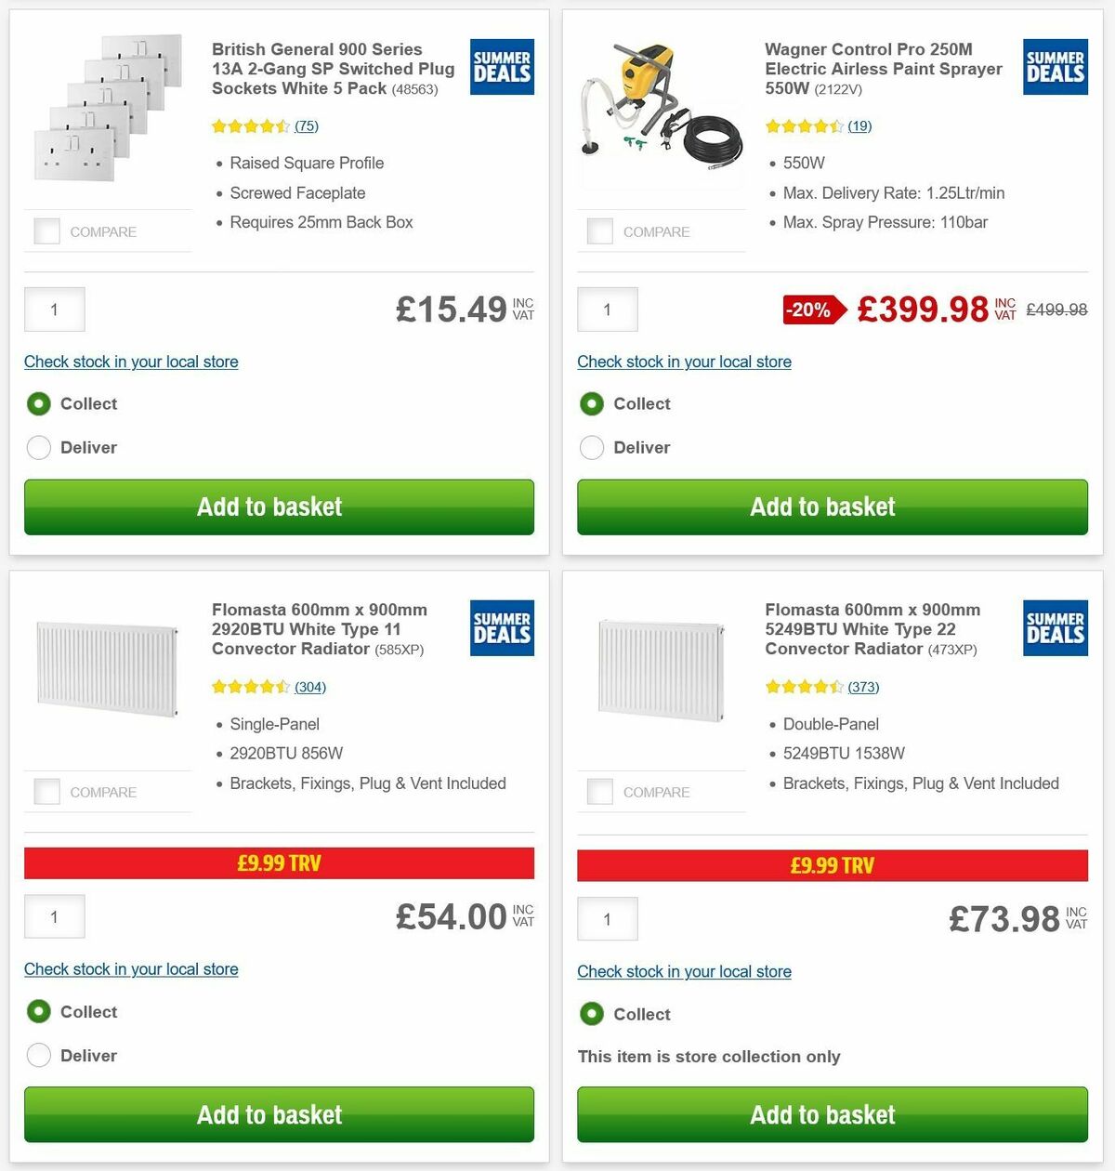This screenshot has width=1115, height=1171.
Task: Open the (373) reviews link for the Type 22 radiator
Action: 862,687
